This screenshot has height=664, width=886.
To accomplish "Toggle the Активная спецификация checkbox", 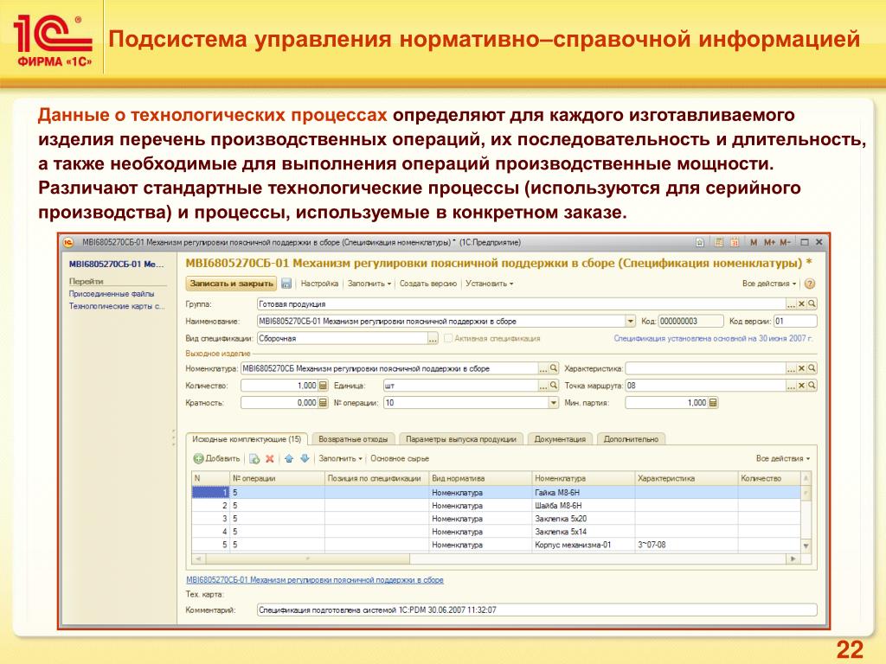I will (448, 338).
